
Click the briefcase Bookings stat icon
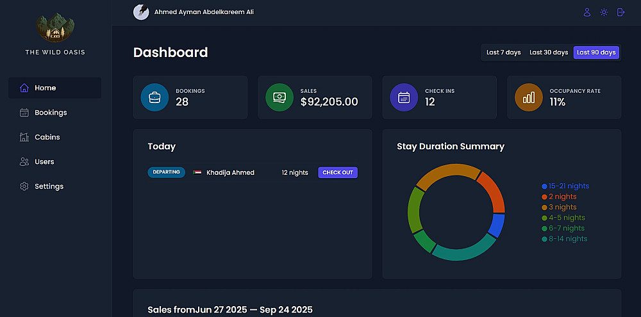(154, 97)
